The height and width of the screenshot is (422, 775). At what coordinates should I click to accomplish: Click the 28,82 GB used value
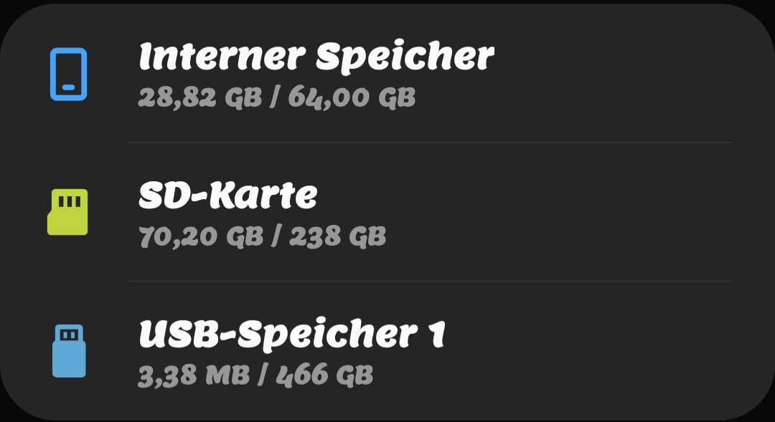point(200,97)
